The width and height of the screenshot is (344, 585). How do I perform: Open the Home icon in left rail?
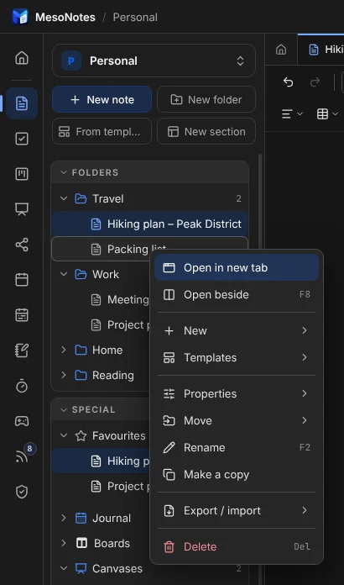tap(22, 58)
